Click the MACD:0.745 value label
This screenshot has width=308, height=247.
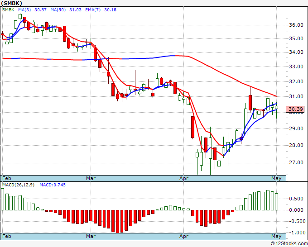point(53,185)
